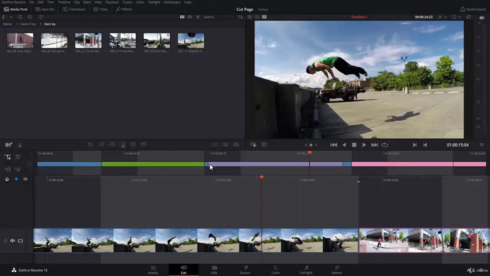This screenshot has height=276, width=490.
Task: Switch to the Fairlight page
Action: (x=306, y=270)
